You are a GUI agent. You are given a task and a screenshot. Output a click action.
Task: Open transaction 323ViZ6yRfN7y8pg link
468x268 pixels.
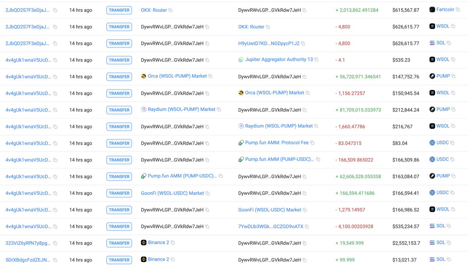(28, 243)
